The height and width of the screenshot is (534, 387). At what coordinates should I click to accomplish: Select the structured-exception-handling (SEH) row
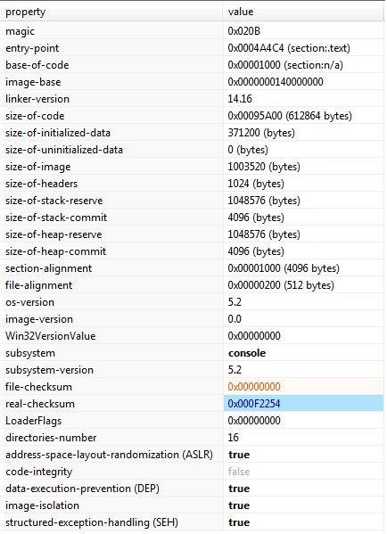(x=193, y=522)
